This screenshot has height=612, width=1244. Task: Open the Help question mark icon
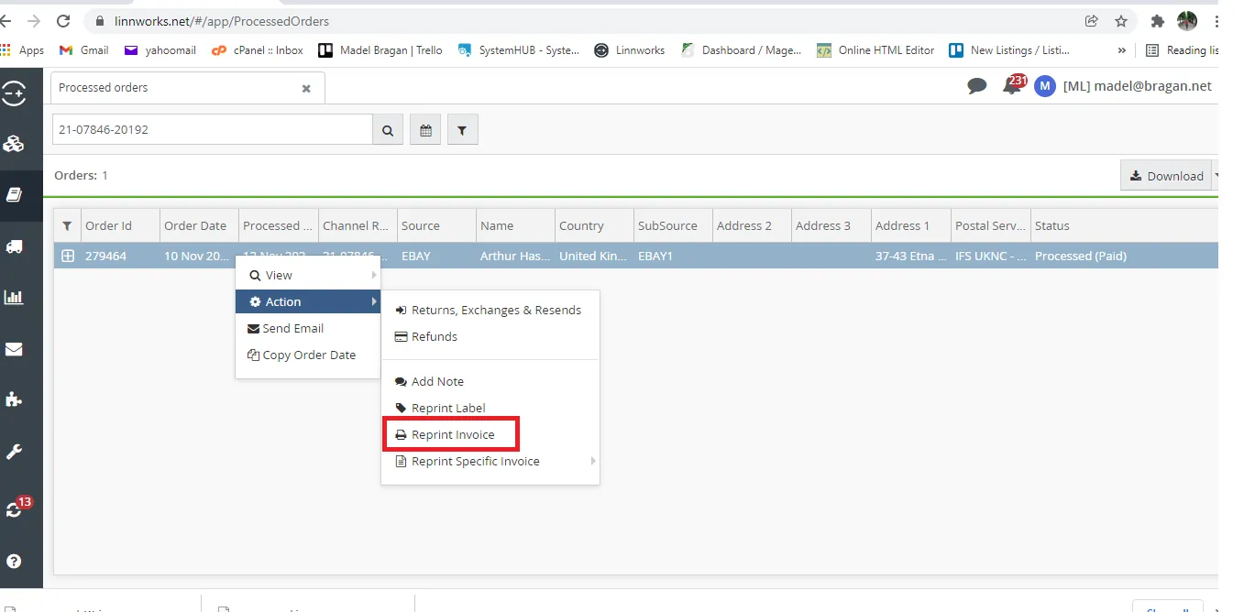(14, 561)
